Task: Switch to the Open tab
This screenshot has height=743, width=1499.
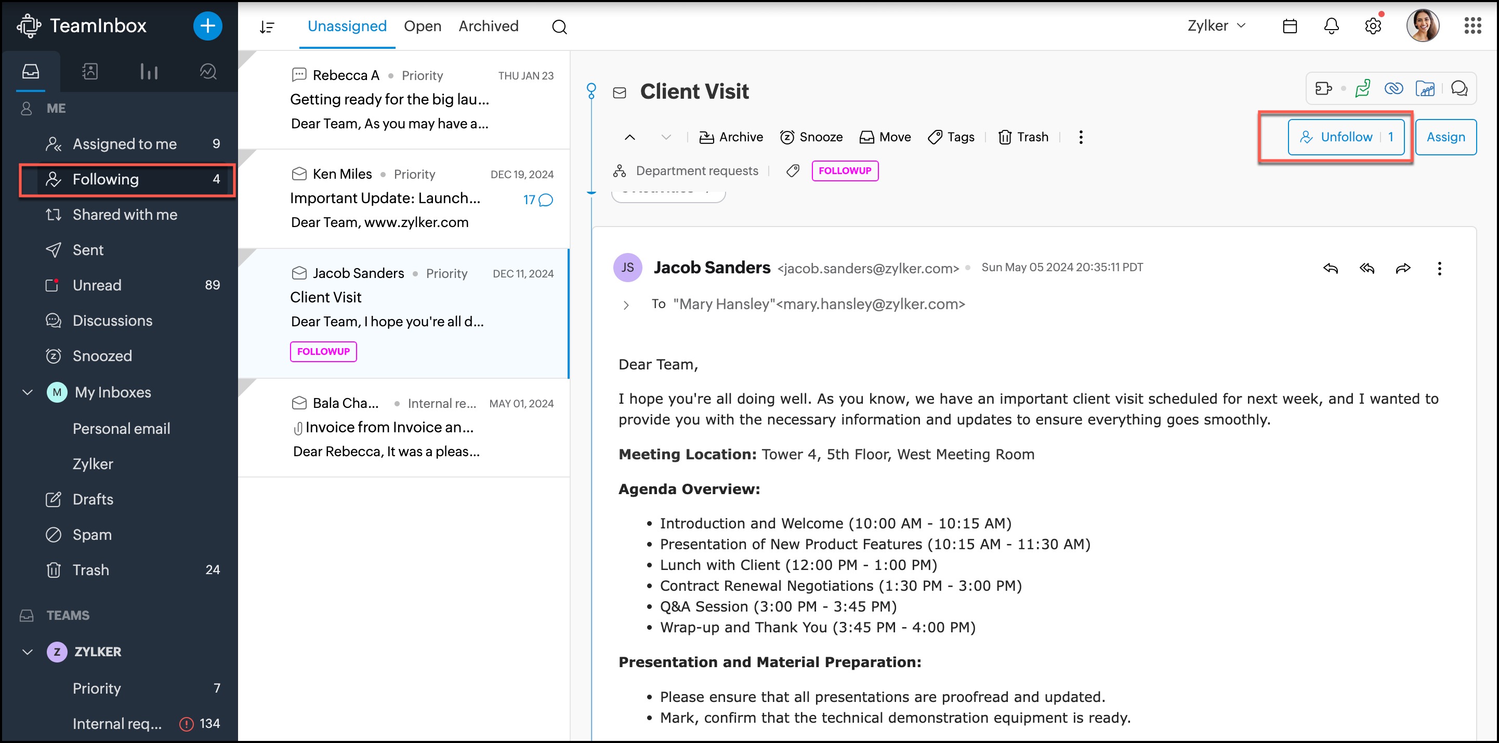Action: (x=423, y=26)
